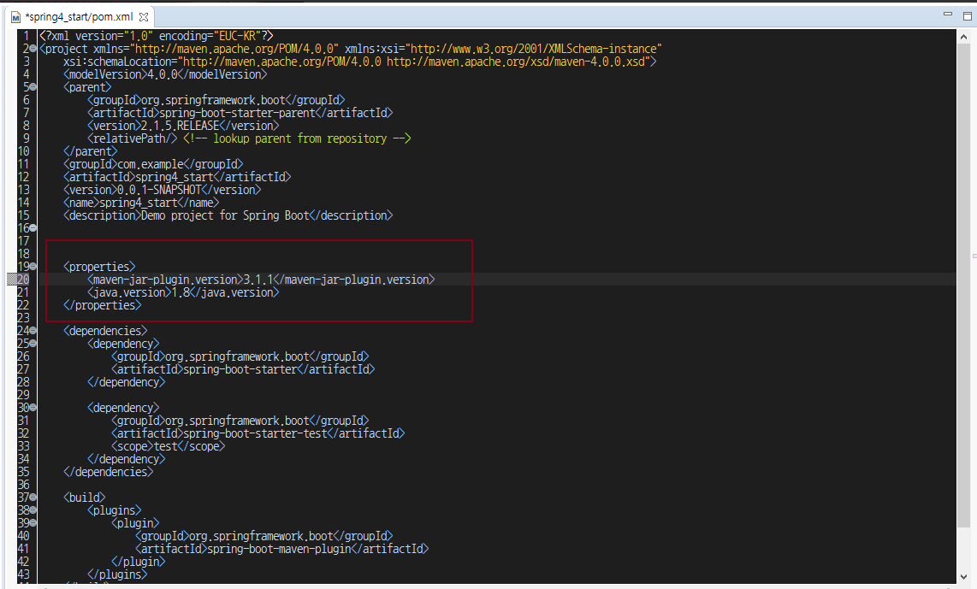Close the pom.xml editor tab
The width and height of the screenshot is (977, 589).
(142, 15)
